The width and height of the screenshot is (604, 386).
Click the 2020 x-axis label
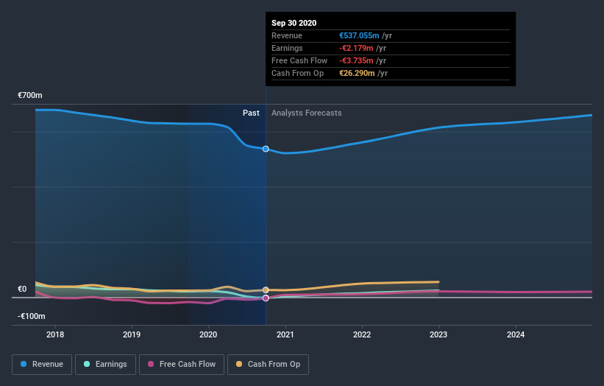[x=208, y=334]
